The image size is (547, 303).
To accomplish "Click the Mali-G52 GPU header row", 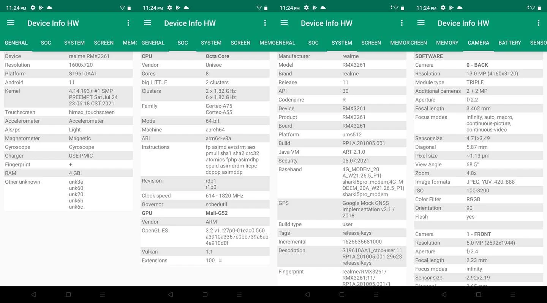I will tap(205, 213).
